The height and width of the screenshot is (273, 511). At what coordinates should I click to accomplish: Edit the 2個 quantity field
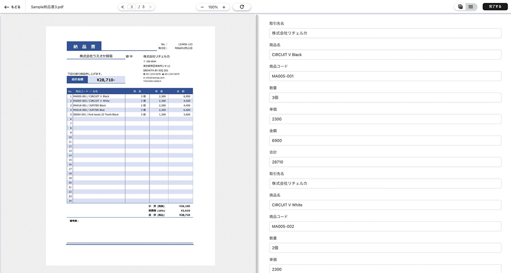pyautogui.click(x=385, y=248)
